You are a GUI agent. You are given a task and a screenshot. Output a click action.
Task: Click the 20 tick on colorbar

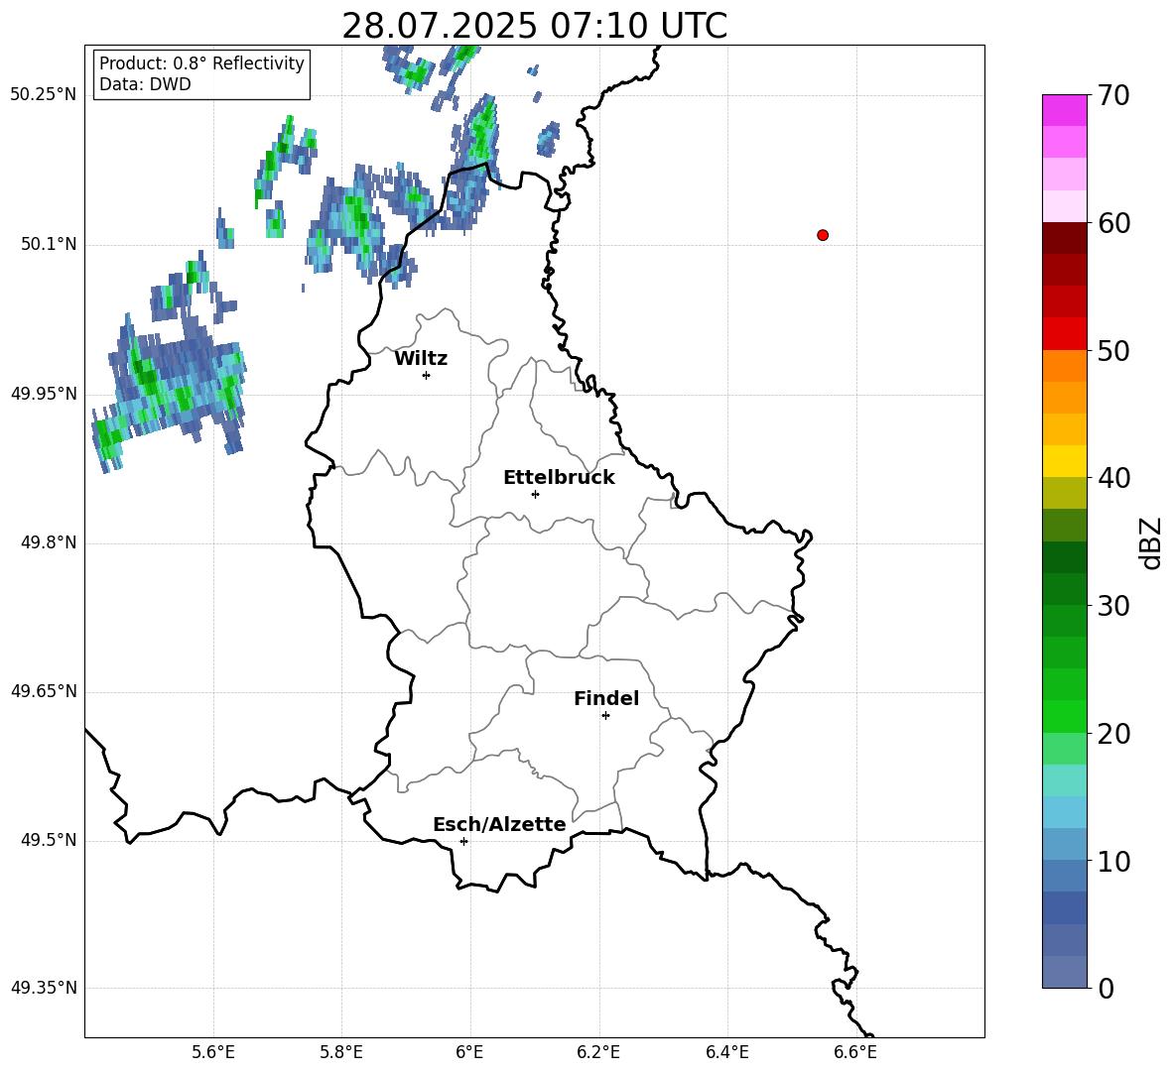1113,734
